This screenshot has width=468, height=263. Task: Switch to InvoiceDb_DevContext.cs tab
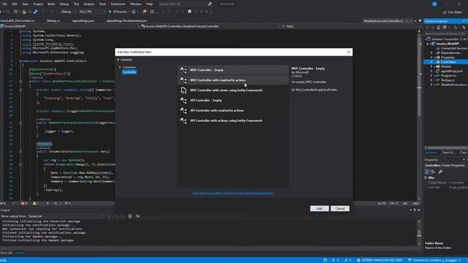pos(18,21)
